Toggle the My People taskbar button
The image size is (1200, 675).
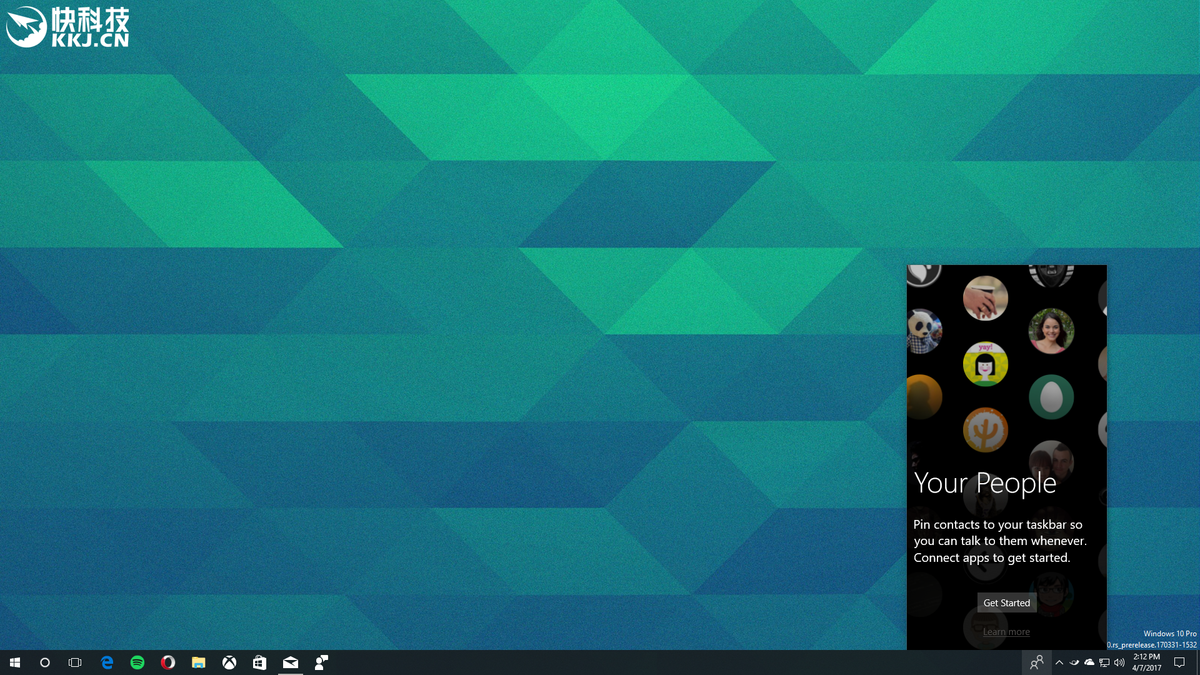coord(1037,662)
